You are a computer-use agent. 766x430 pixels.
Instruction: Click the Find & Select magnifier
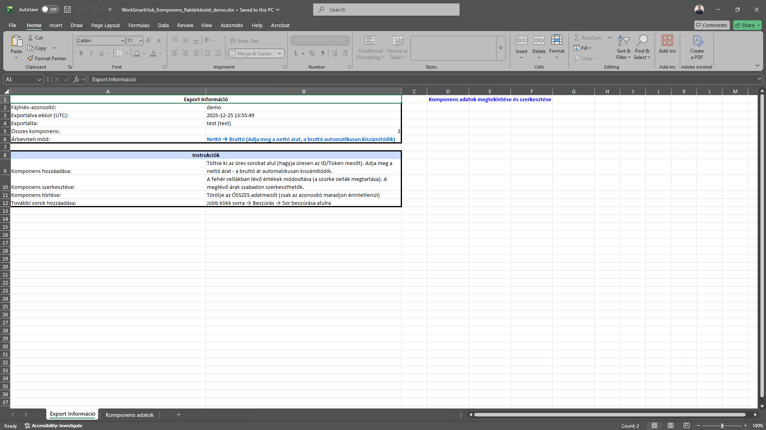(642, 41)
